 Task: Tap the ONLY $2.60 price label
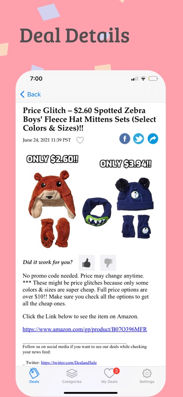[x=52, y=159]
